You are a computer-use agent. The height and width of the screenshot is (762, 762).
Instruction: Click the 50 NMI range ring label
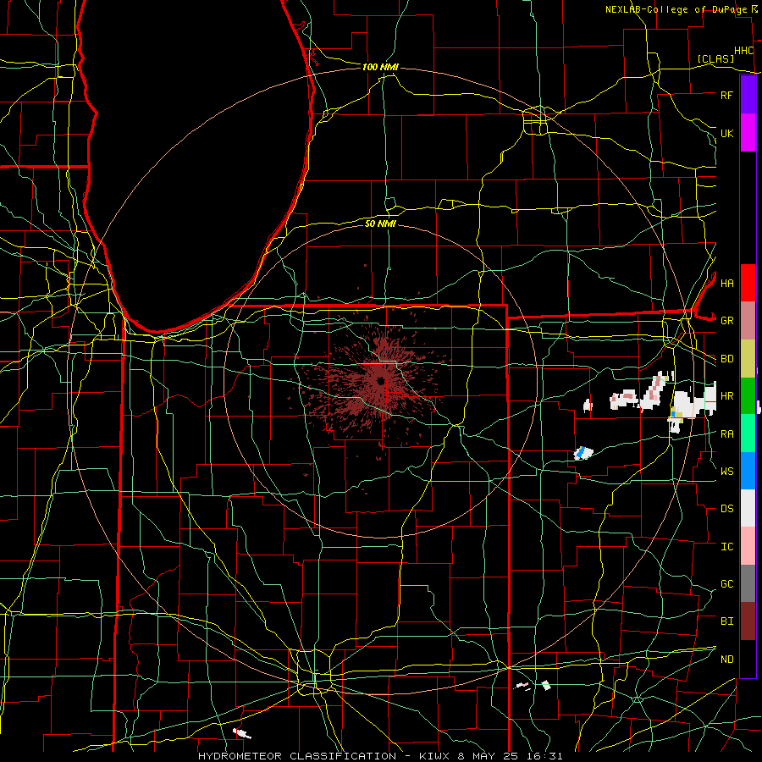pos(380,224)
